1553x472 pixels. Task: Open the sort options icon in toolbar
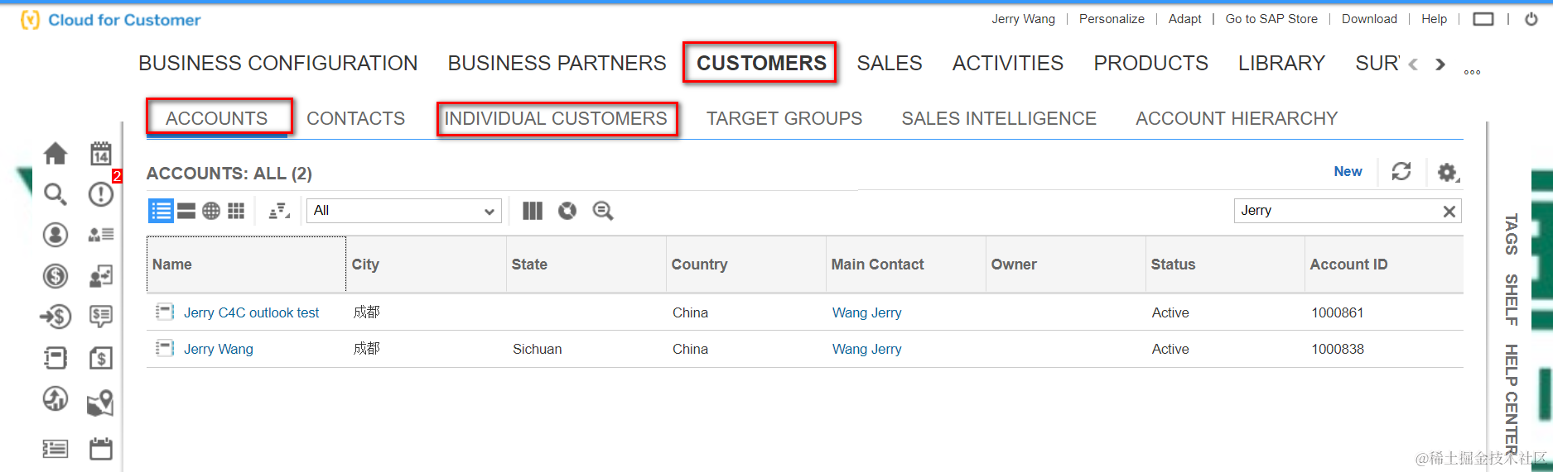point(279,211)
